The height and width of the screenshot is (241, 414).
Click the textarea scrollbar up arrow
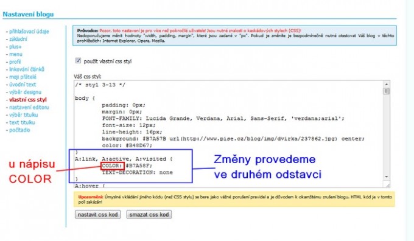pos(387,85)
